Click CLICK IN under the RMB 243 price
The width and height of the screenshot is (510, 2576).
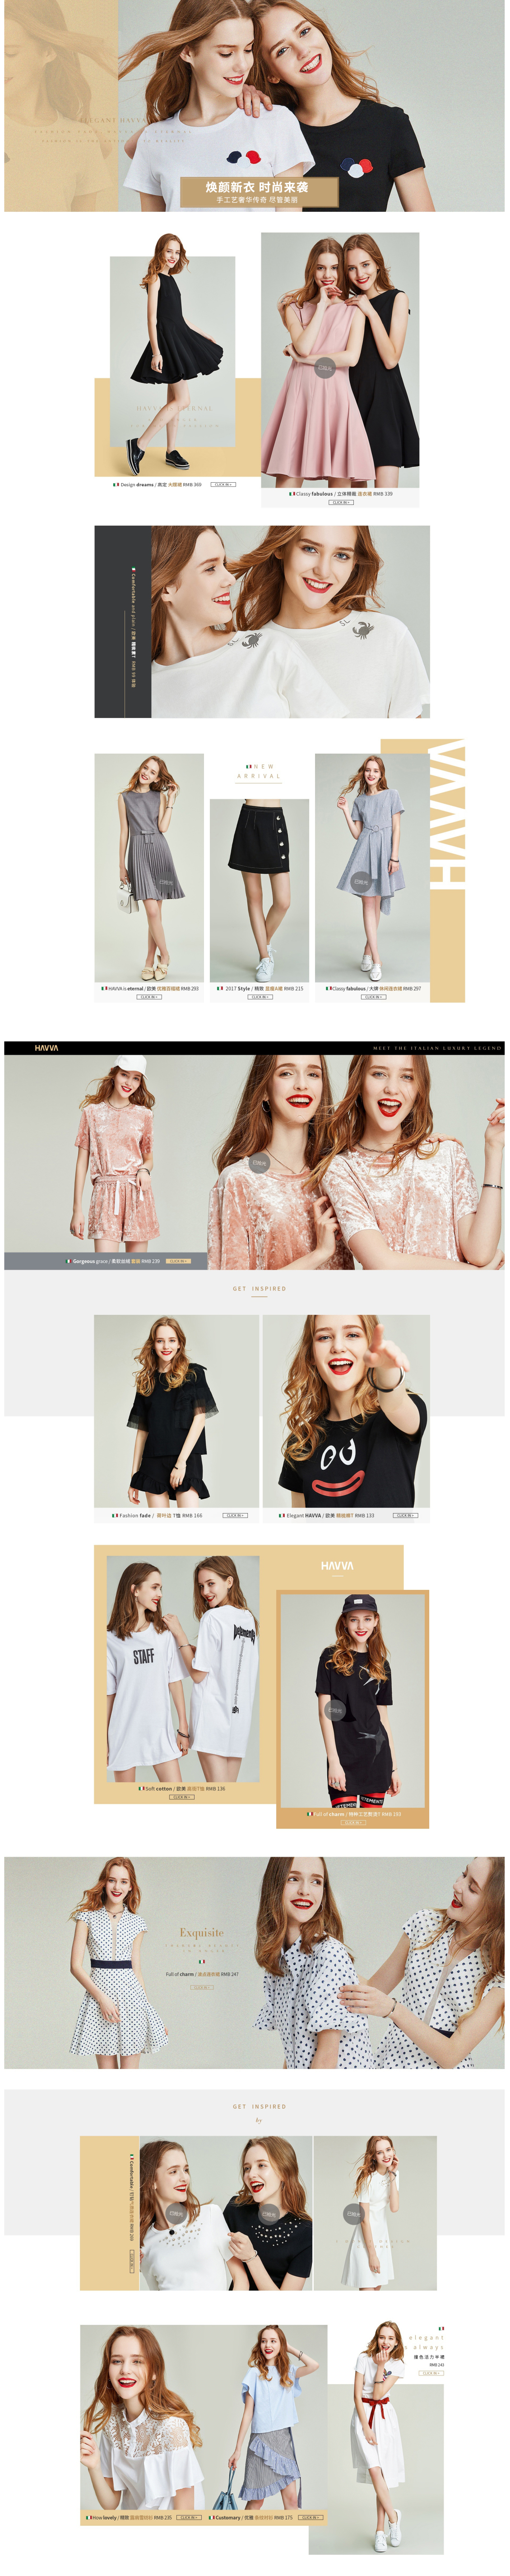tap(431, 2373)
